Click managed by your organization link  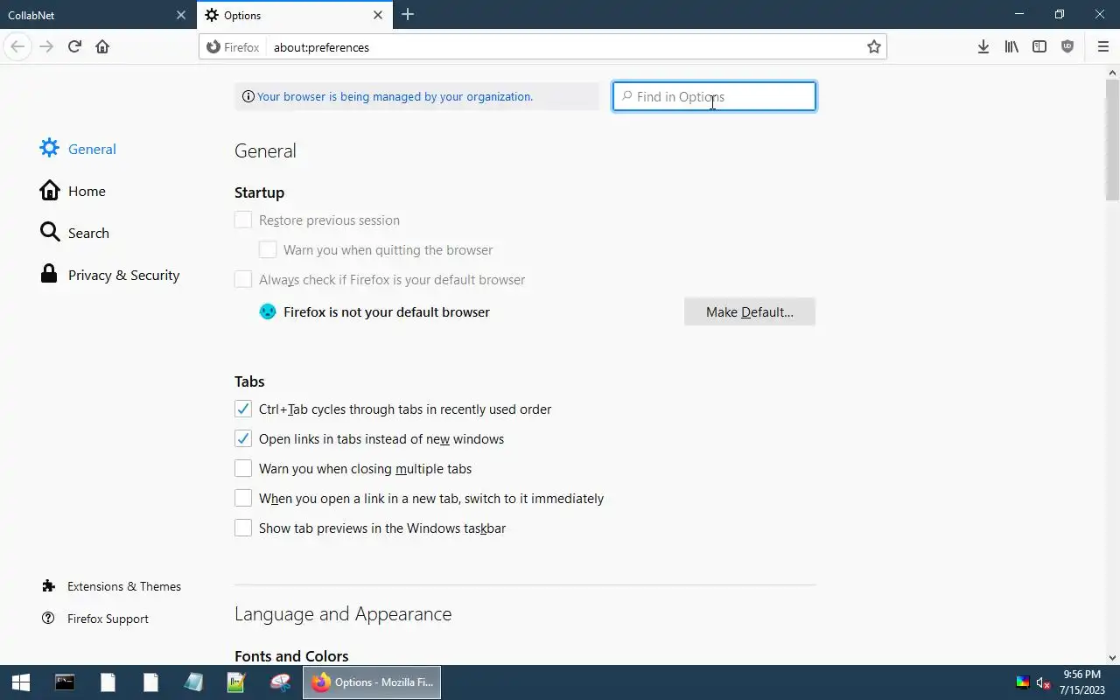(x=395, y=97)
